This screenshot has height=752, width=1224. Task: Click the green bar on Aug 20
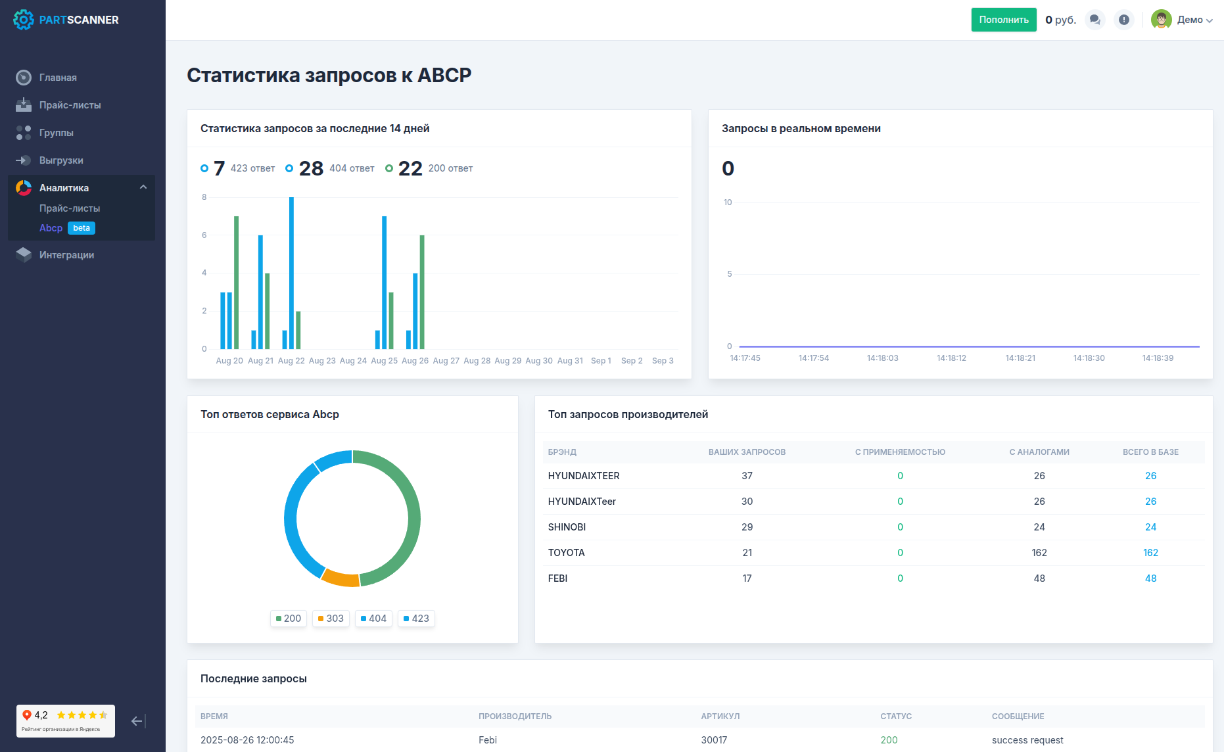[x=236, y=283]
